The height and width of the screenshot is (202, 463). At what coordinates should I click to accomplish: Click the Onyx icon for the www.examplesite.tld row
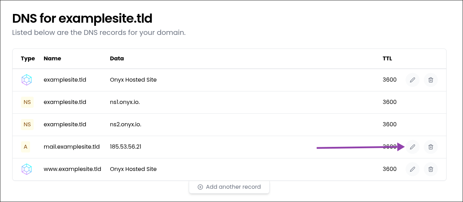27,169
